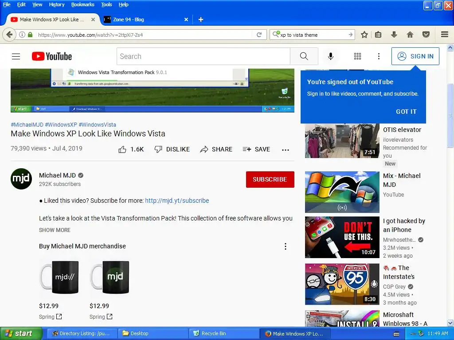Open YouTube apps grid icon

pos(358,56)
